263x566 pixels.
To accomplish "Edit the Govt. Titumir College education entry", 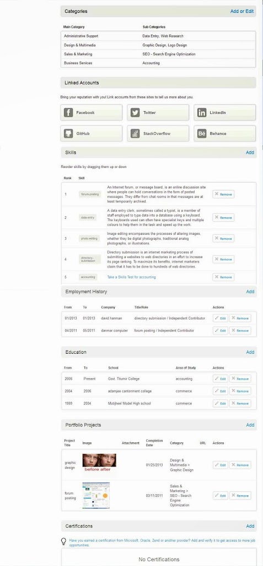I will [220, 379].
